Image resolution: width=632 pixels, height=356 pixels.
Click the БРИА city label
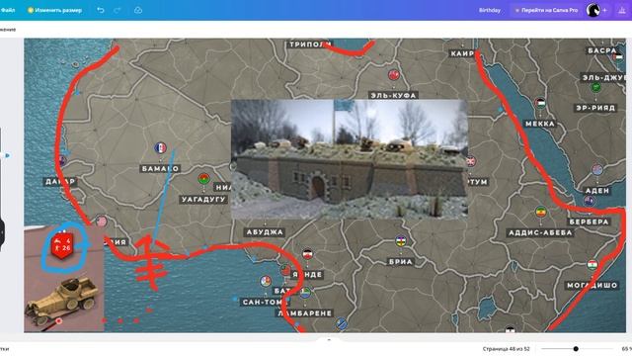(x=400, y=261)
